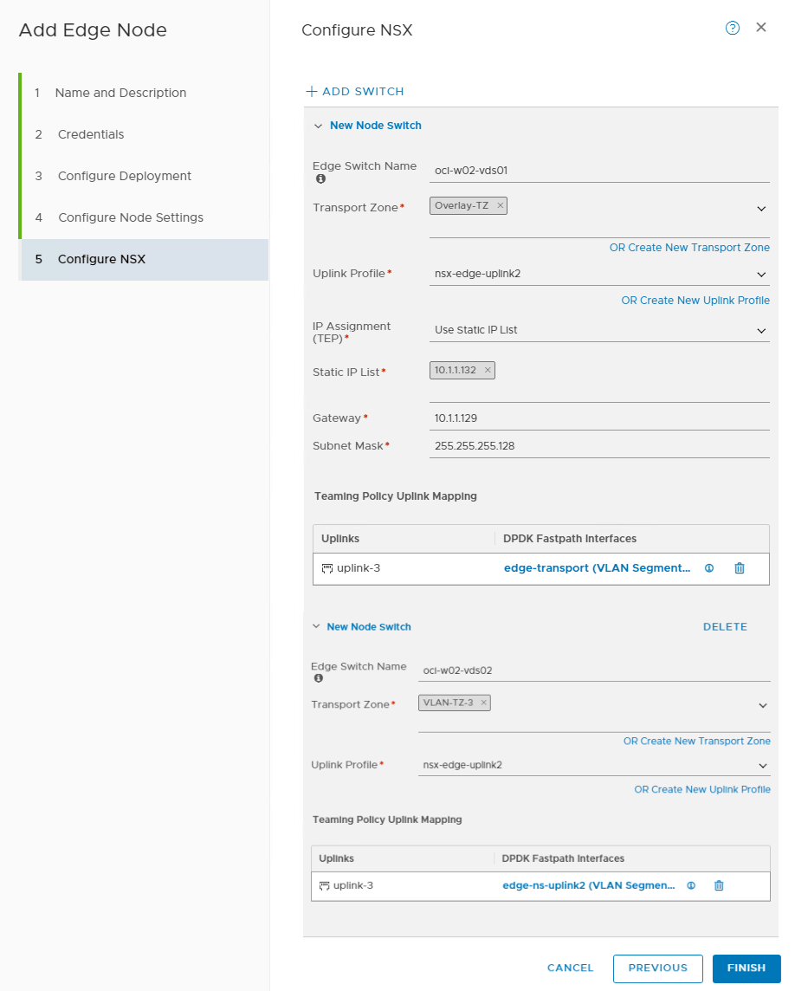Click the FINISH button

coord(746,968)
